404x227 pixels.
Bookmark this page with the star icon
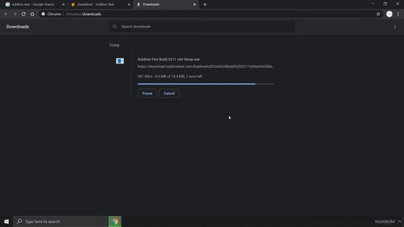[x=378, y=14]
